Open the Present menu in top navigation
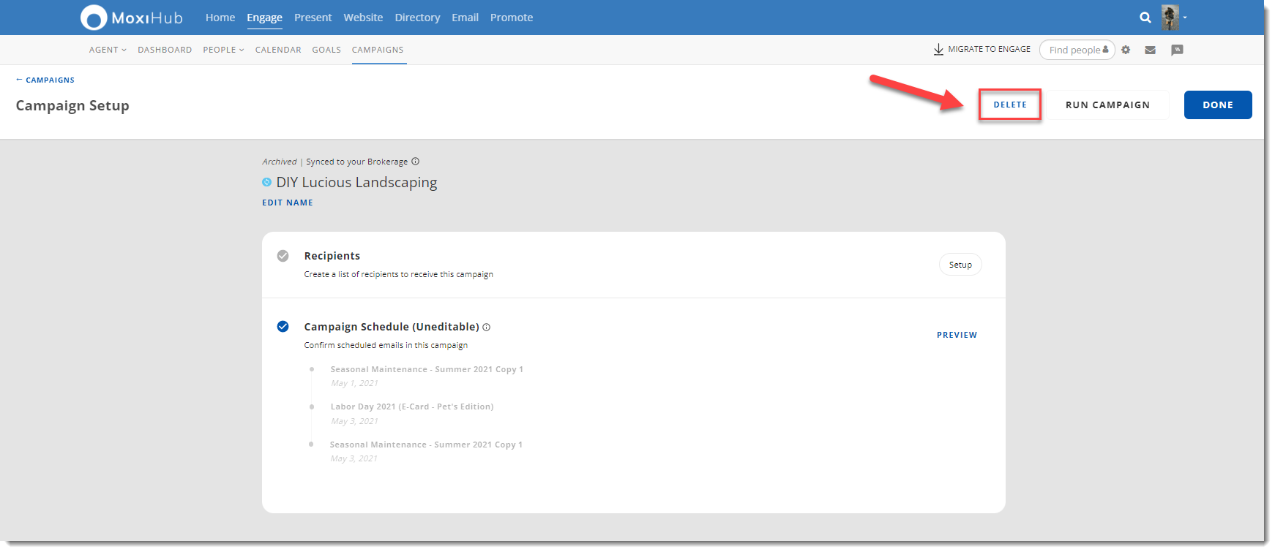This screenshot has width=1275, height=552. tap(313, 18)
